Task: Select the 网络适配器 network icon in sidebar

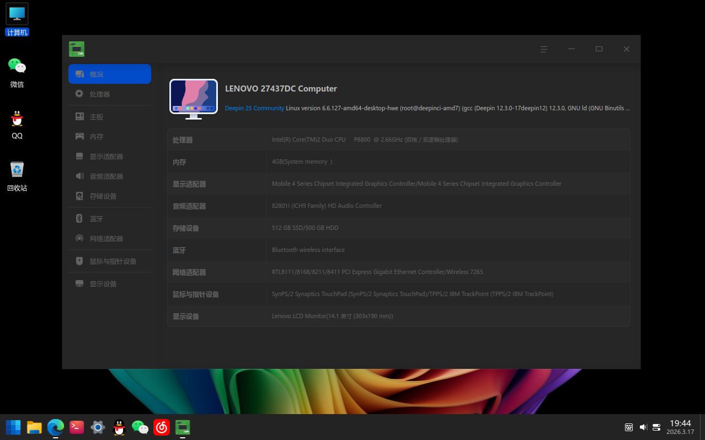Action: tap(79, 239)
